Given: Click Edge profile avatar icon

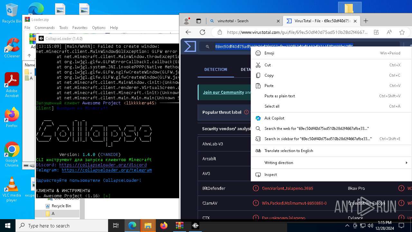Looking at the screenshot, I should tap(186, 21).
